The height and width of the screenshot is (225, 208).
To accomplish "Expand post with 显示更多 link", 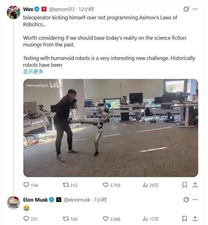I will 33,72.
